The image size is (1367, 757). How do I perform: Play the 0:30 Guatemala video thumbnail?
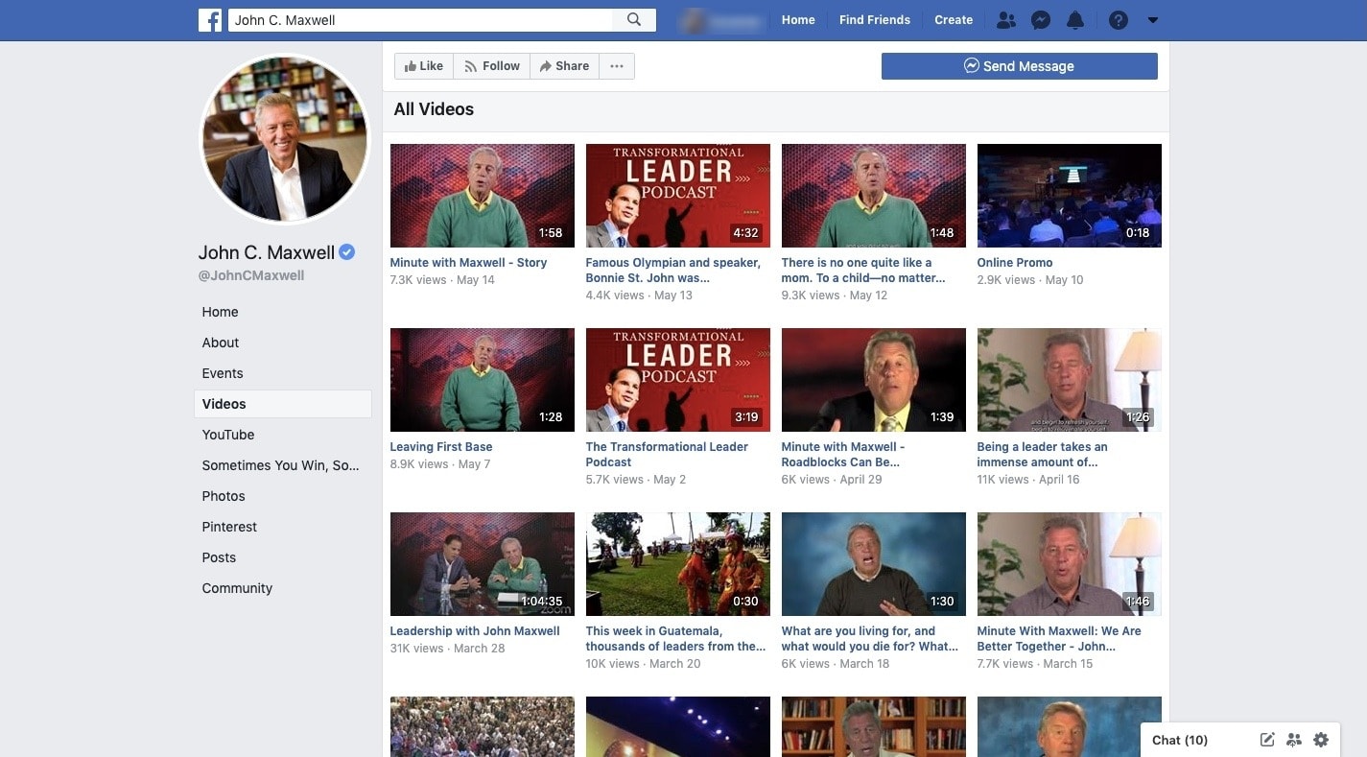tap(678, 564)
